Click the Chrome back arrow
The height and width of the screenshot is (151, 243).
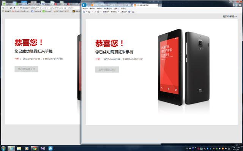point(3,8)
